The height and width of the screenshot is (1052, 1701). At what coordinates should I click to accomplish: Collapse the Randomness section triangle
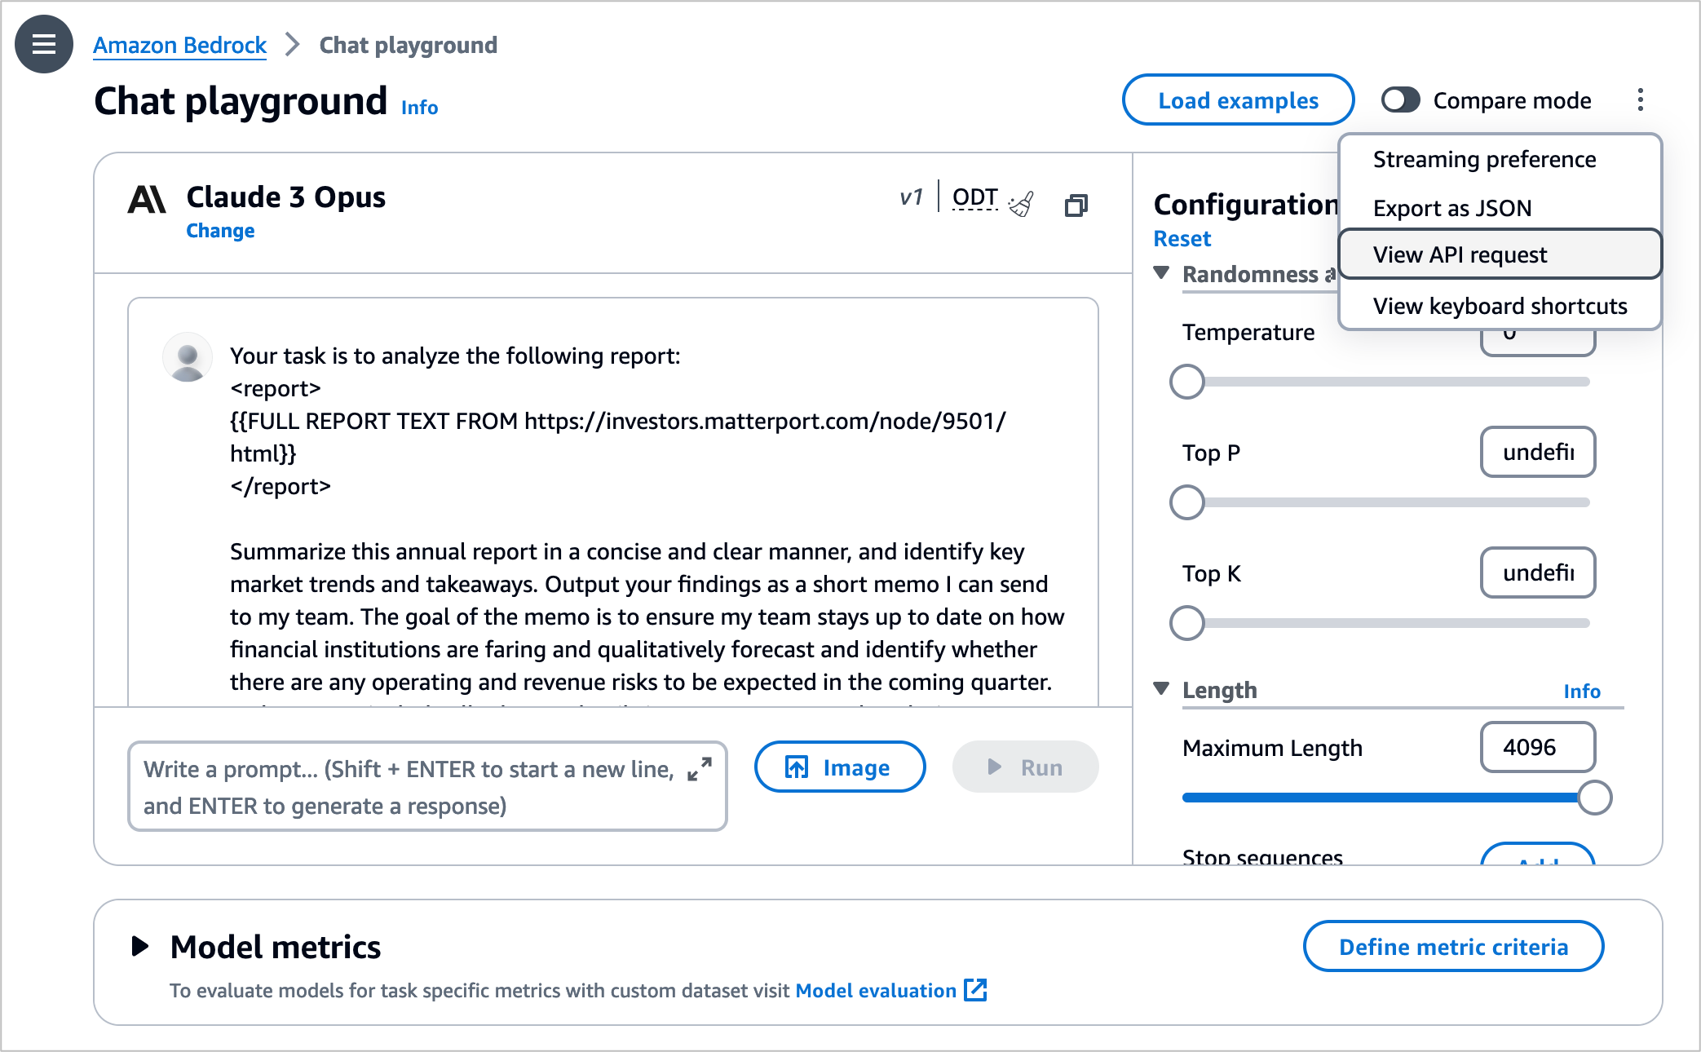click(1162, 272)
